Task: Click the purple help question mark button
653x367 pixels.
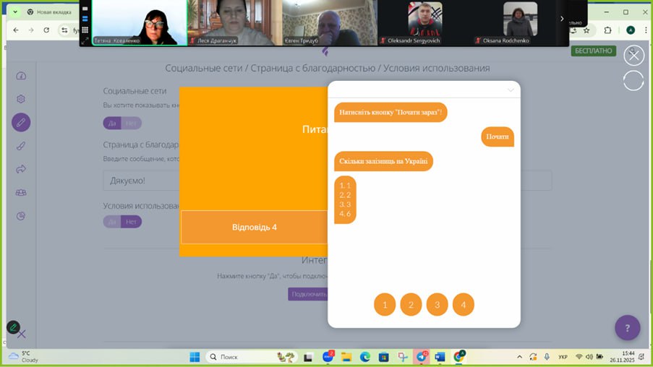Action: click(x=627, y=327)
